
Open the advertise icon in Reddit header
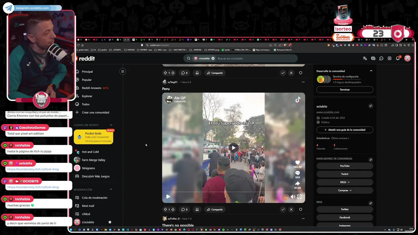pos(373,58)
